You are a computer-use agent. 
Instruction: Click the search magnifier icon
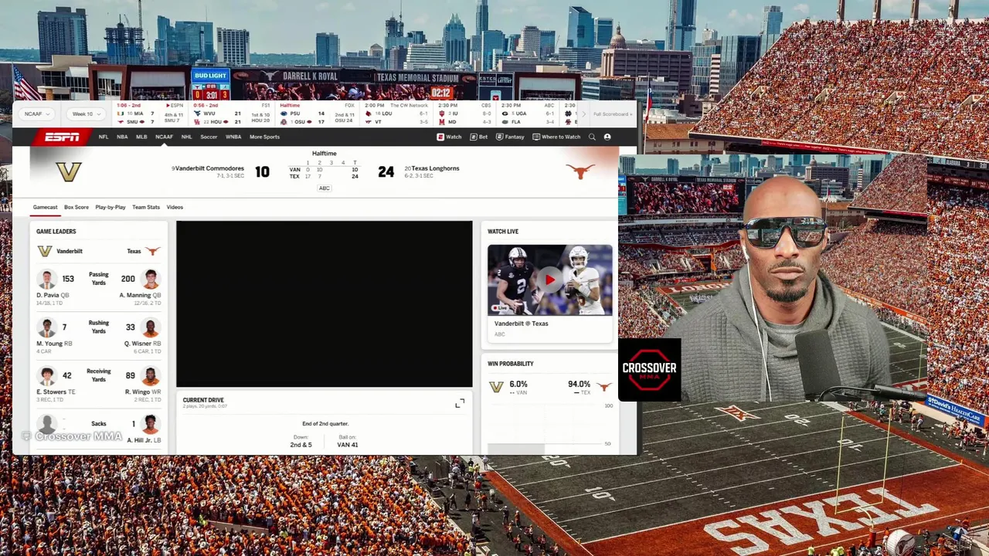pos(592,137)
